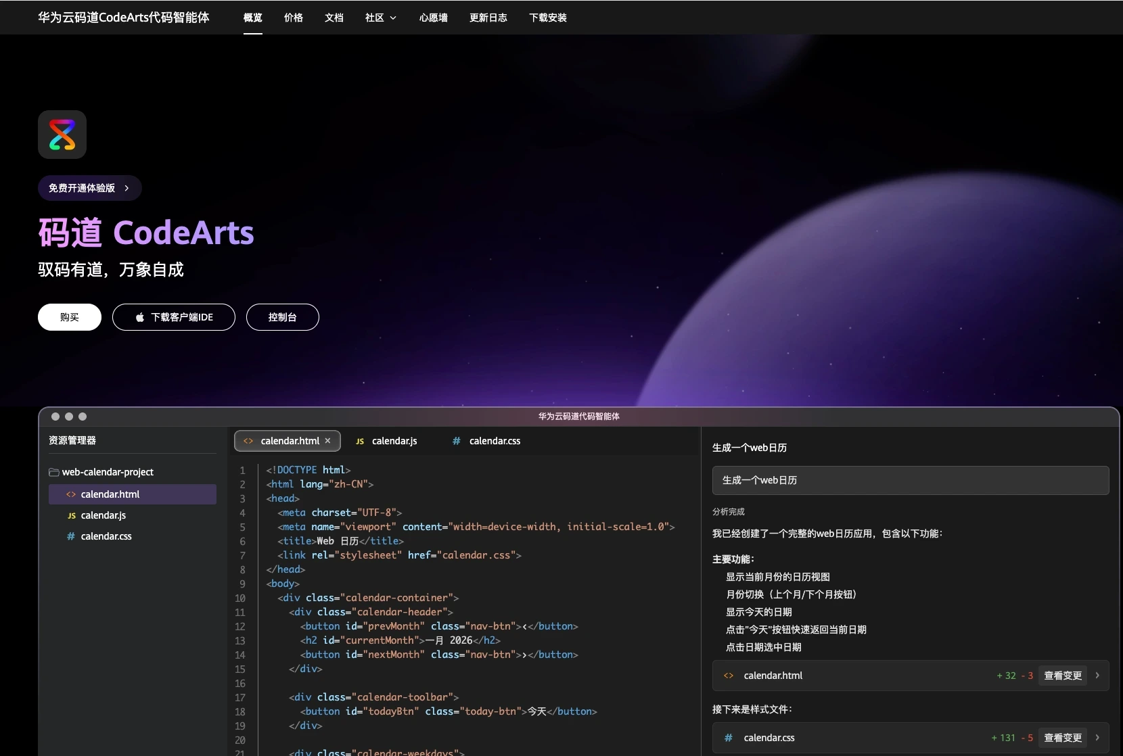Click the DOCTYPE html code line
The width and height of the screenshot is (1123, 756).
coord(308,470)
